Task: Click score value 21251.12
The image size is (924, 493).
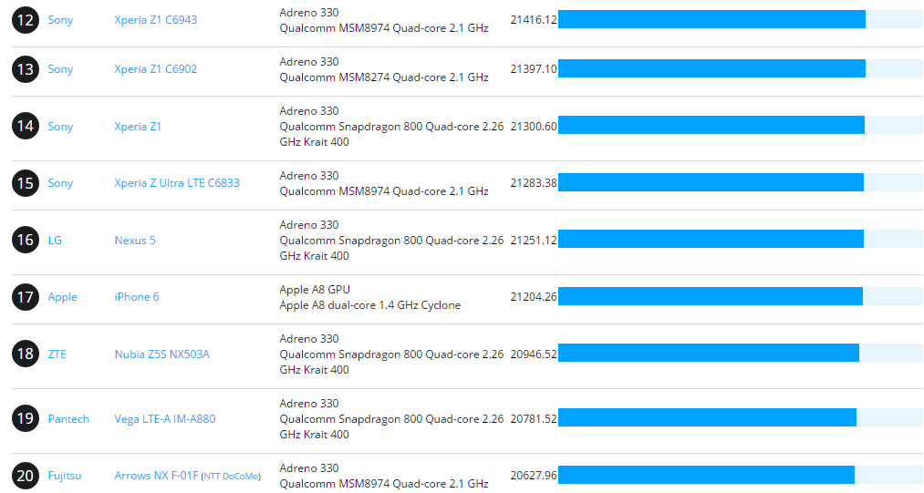Action: pyautogui.click(x=534, y=241)
